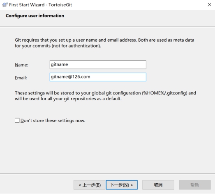This screenshot has width=215, height=194.
Task: Click the TortoiseGit turtle icon in title bar
Action: [5, 5]
